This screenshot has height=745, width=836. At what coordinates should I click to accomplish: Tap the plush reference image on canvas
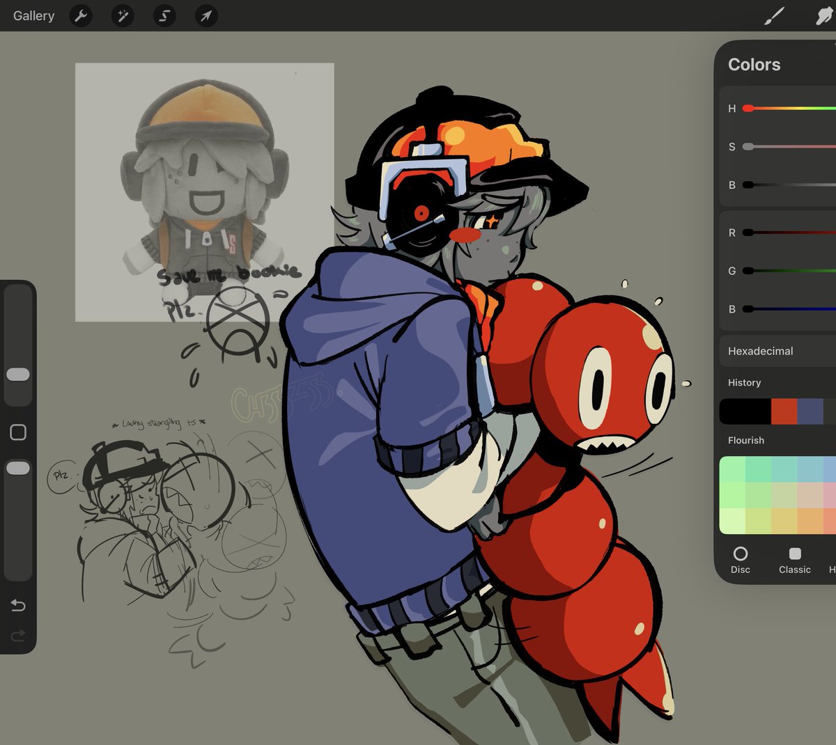click(x=204, y=191)
